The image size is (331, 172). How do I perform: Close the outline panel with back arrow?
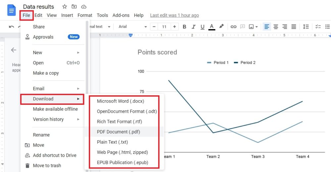(x=14, y=50)
